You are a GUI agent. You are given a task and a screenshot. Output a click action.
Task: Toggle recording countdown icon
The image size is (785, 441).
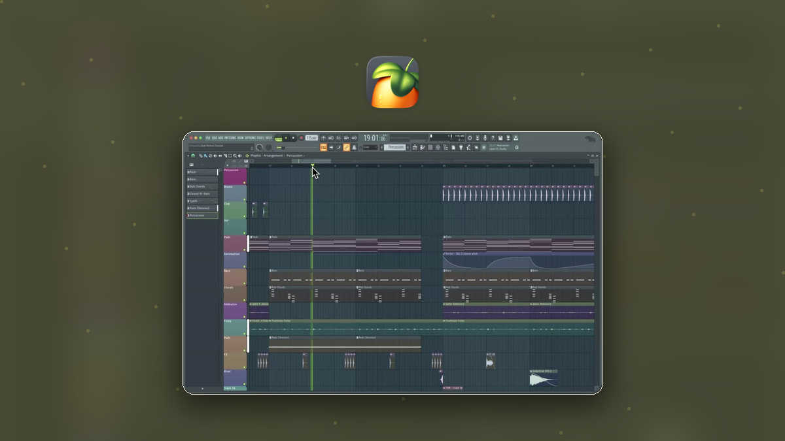click(x=338, y=138)
